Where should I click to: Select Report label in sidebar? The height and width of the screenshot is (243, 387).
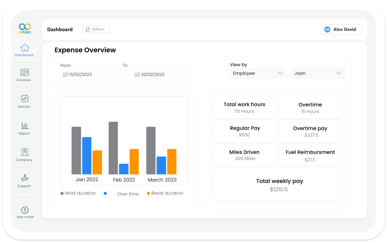[24, 133]
